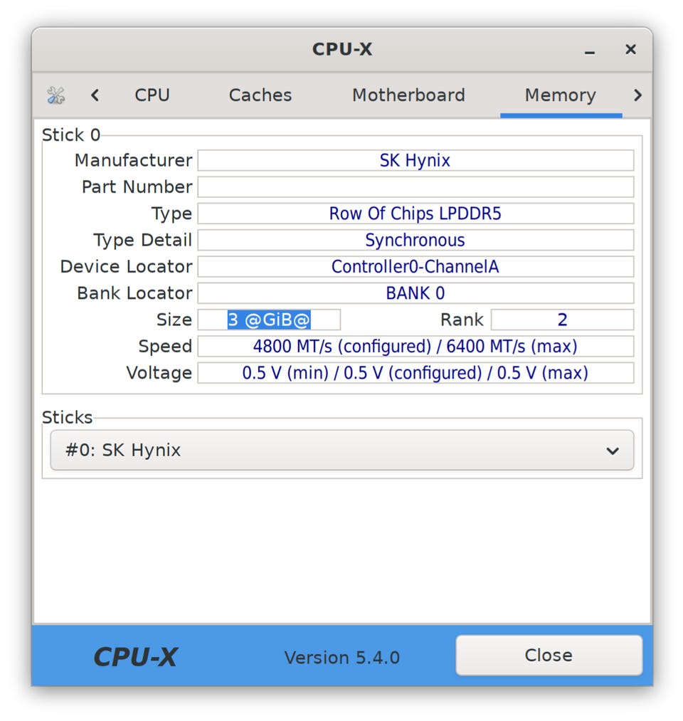683x721 pixels.
Task: Select the Memory tab
Action: [561, 95]
